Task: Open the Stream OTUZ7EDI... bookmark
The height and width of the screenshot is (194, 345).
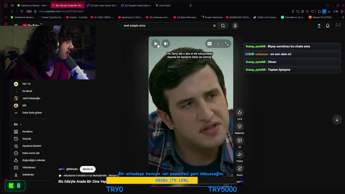Action: click(x=321, y=17)
